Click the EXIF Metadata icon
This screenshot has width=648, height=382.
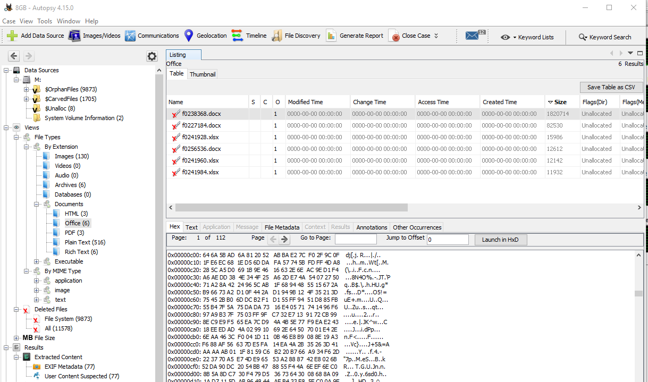coord(37,367)
